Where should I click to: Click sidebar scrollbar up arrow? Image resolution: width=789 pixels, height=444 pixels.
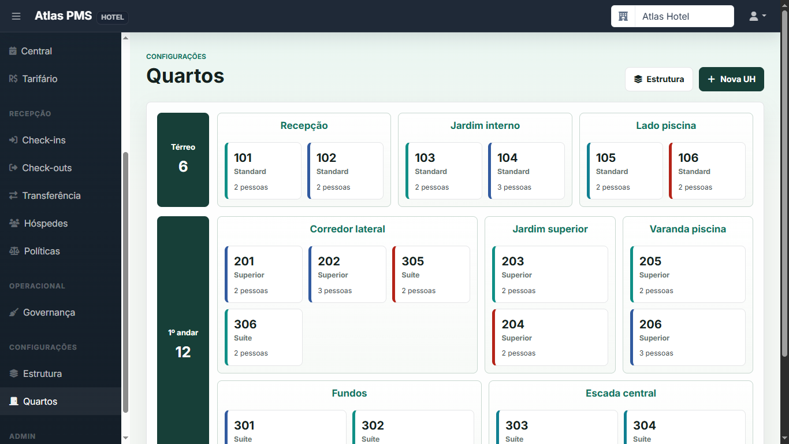[x=125, y=38]
